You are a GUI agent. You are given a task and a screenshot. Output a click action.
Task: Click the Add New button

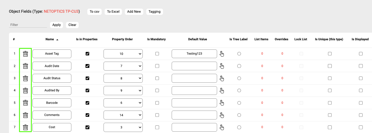pos(134,12)
